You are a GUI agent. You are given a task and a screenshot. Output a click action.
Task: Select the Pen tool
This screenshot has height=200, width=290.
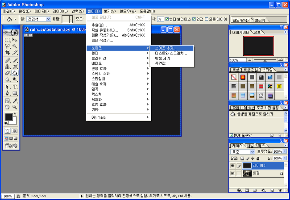8,93
